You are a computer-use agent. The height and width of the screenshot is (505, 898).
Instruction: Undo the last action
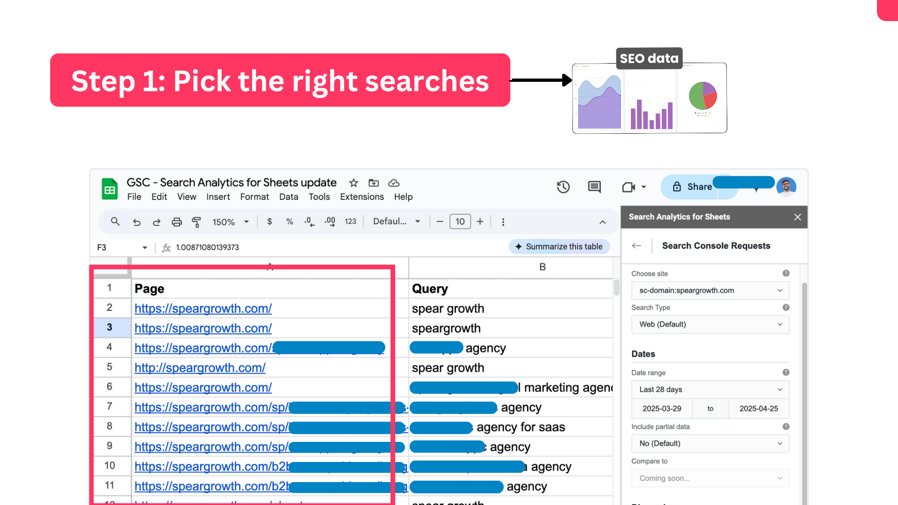tap(137, 222)
